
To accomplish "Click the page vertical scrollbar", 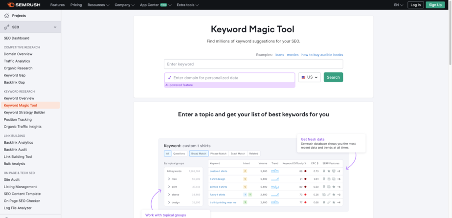I will coord(450,32).
